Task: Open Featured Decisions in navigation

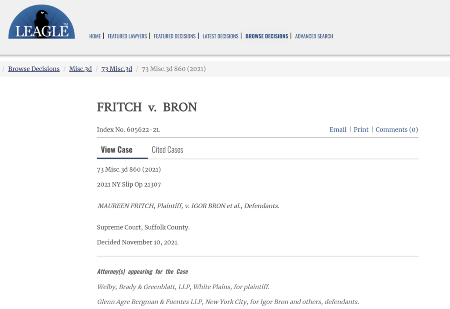Action: tap(174, 36)
